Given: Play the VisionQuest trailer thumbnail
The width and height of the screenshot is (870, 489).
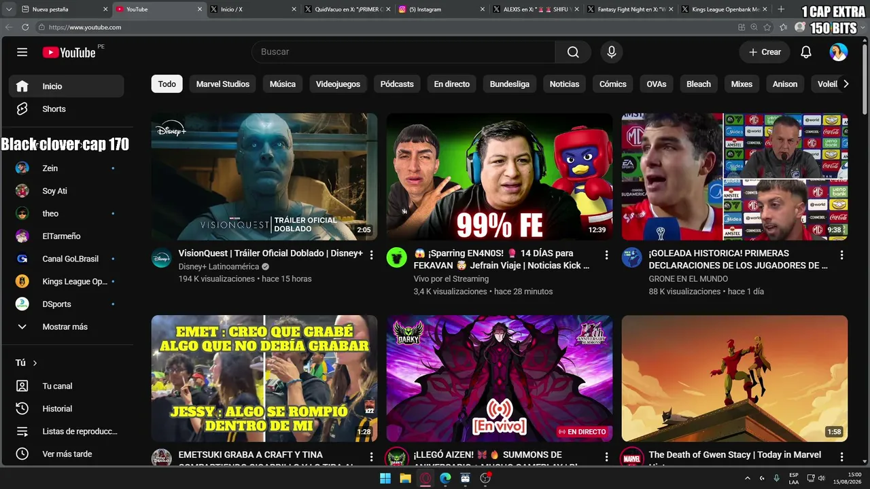Looking at the screenshot, I should click(264, 177).
